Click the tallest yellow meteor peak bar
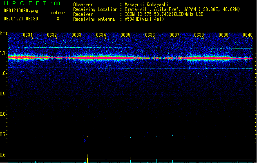The image size is (257, 163). [87, 159]
